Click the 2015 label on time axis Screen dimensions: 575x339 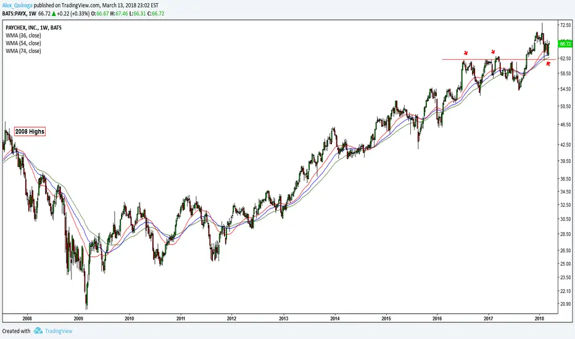click(x=386, y=319)
